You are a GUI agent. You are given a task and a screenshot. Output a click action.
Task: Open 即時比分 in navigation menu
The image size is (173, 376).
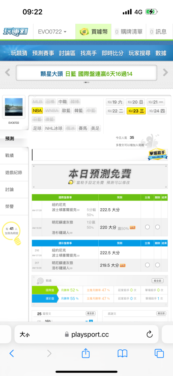(113, 53)
